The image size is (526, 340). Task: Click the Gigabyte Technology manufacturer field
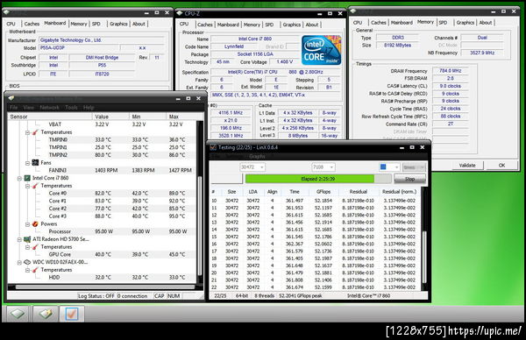(102, 40)
